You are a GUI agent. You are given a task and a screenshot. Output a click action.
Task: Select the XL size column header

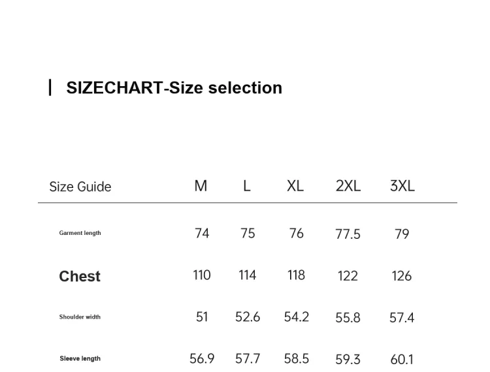pos(295,186)
